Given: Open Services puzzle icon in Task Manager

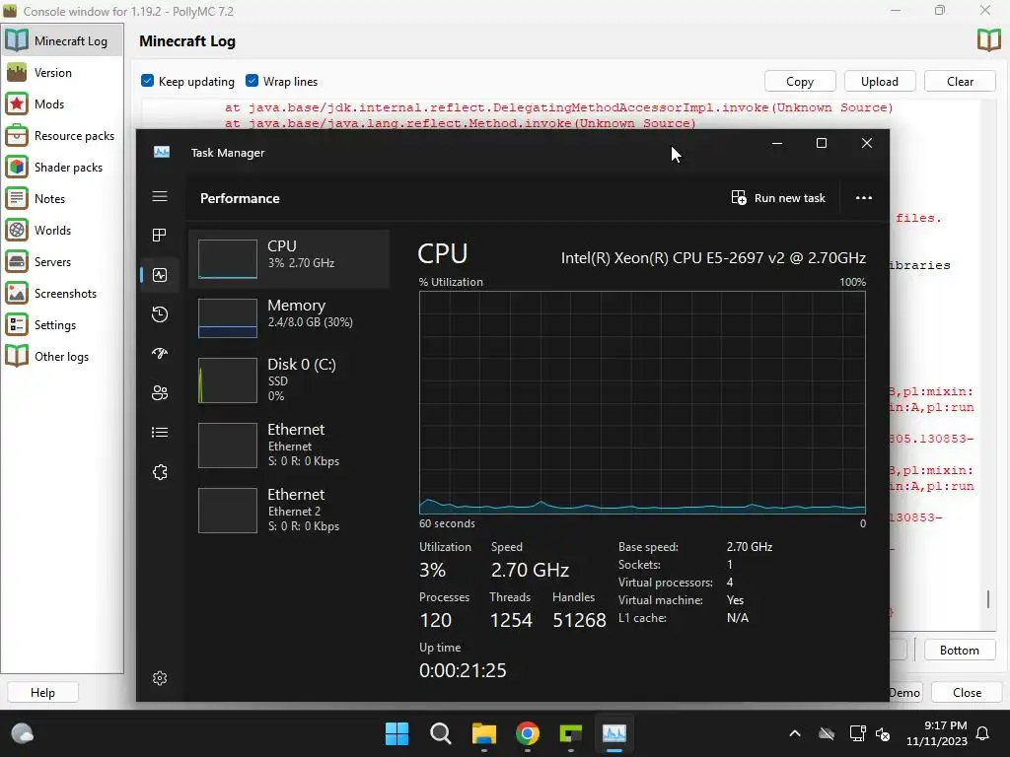Looking at the screenshot, I should point(160,472).
